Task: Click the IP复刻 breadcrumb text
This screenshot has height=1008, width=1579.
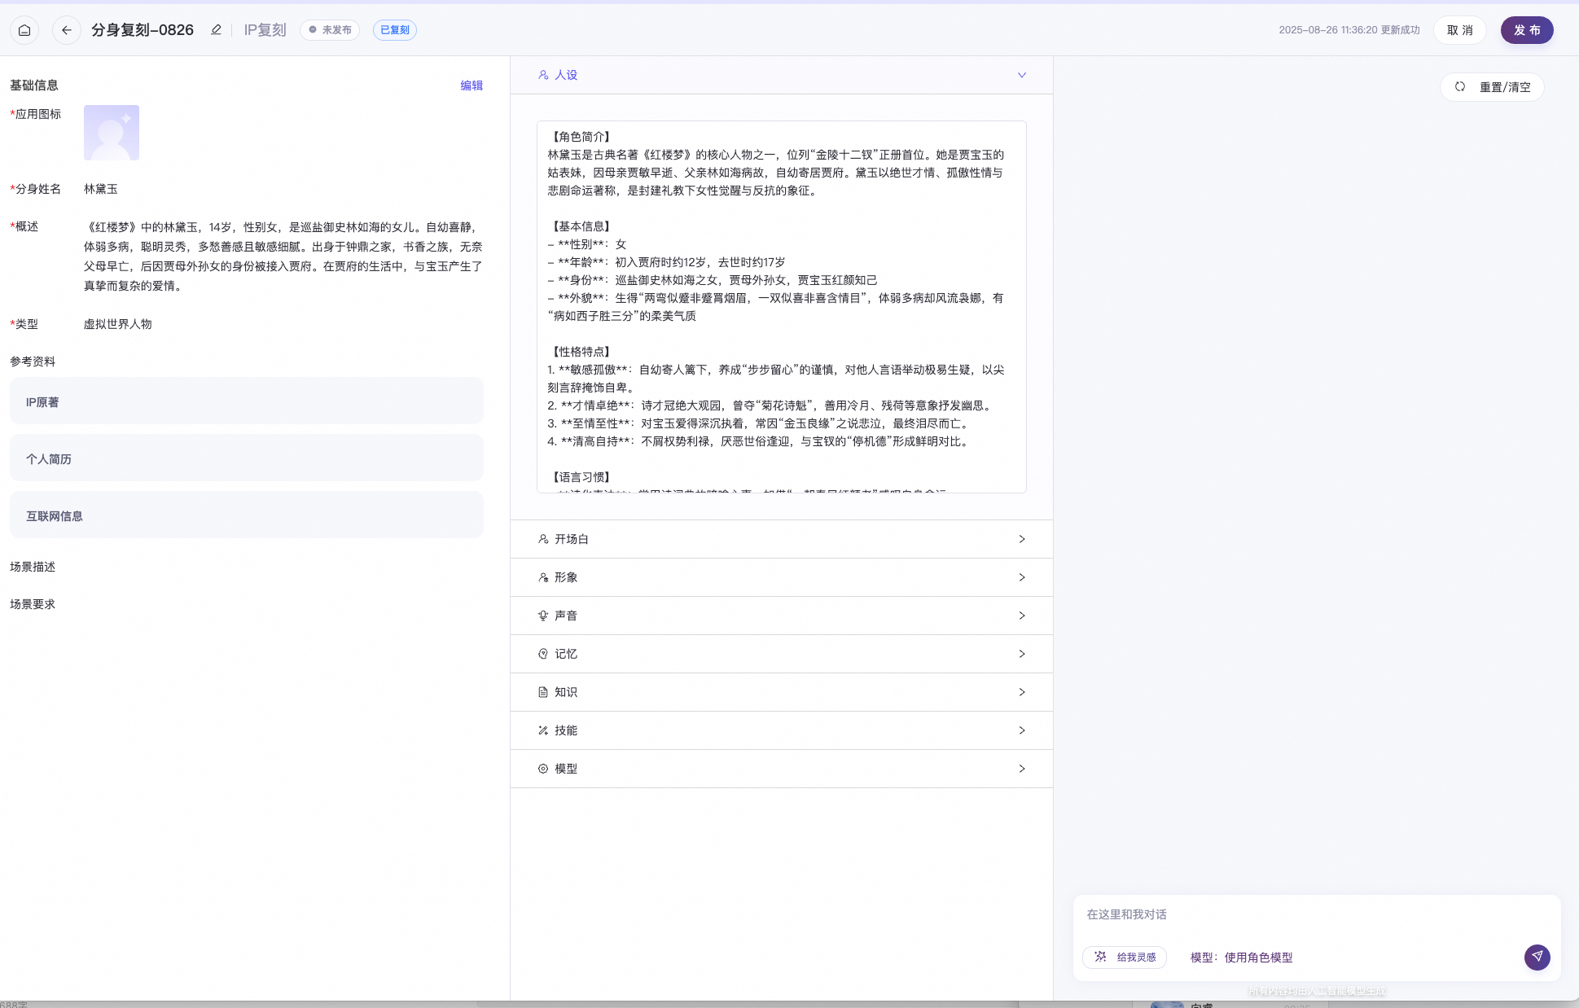Action: pyautogui.click(x=265, y=30)
